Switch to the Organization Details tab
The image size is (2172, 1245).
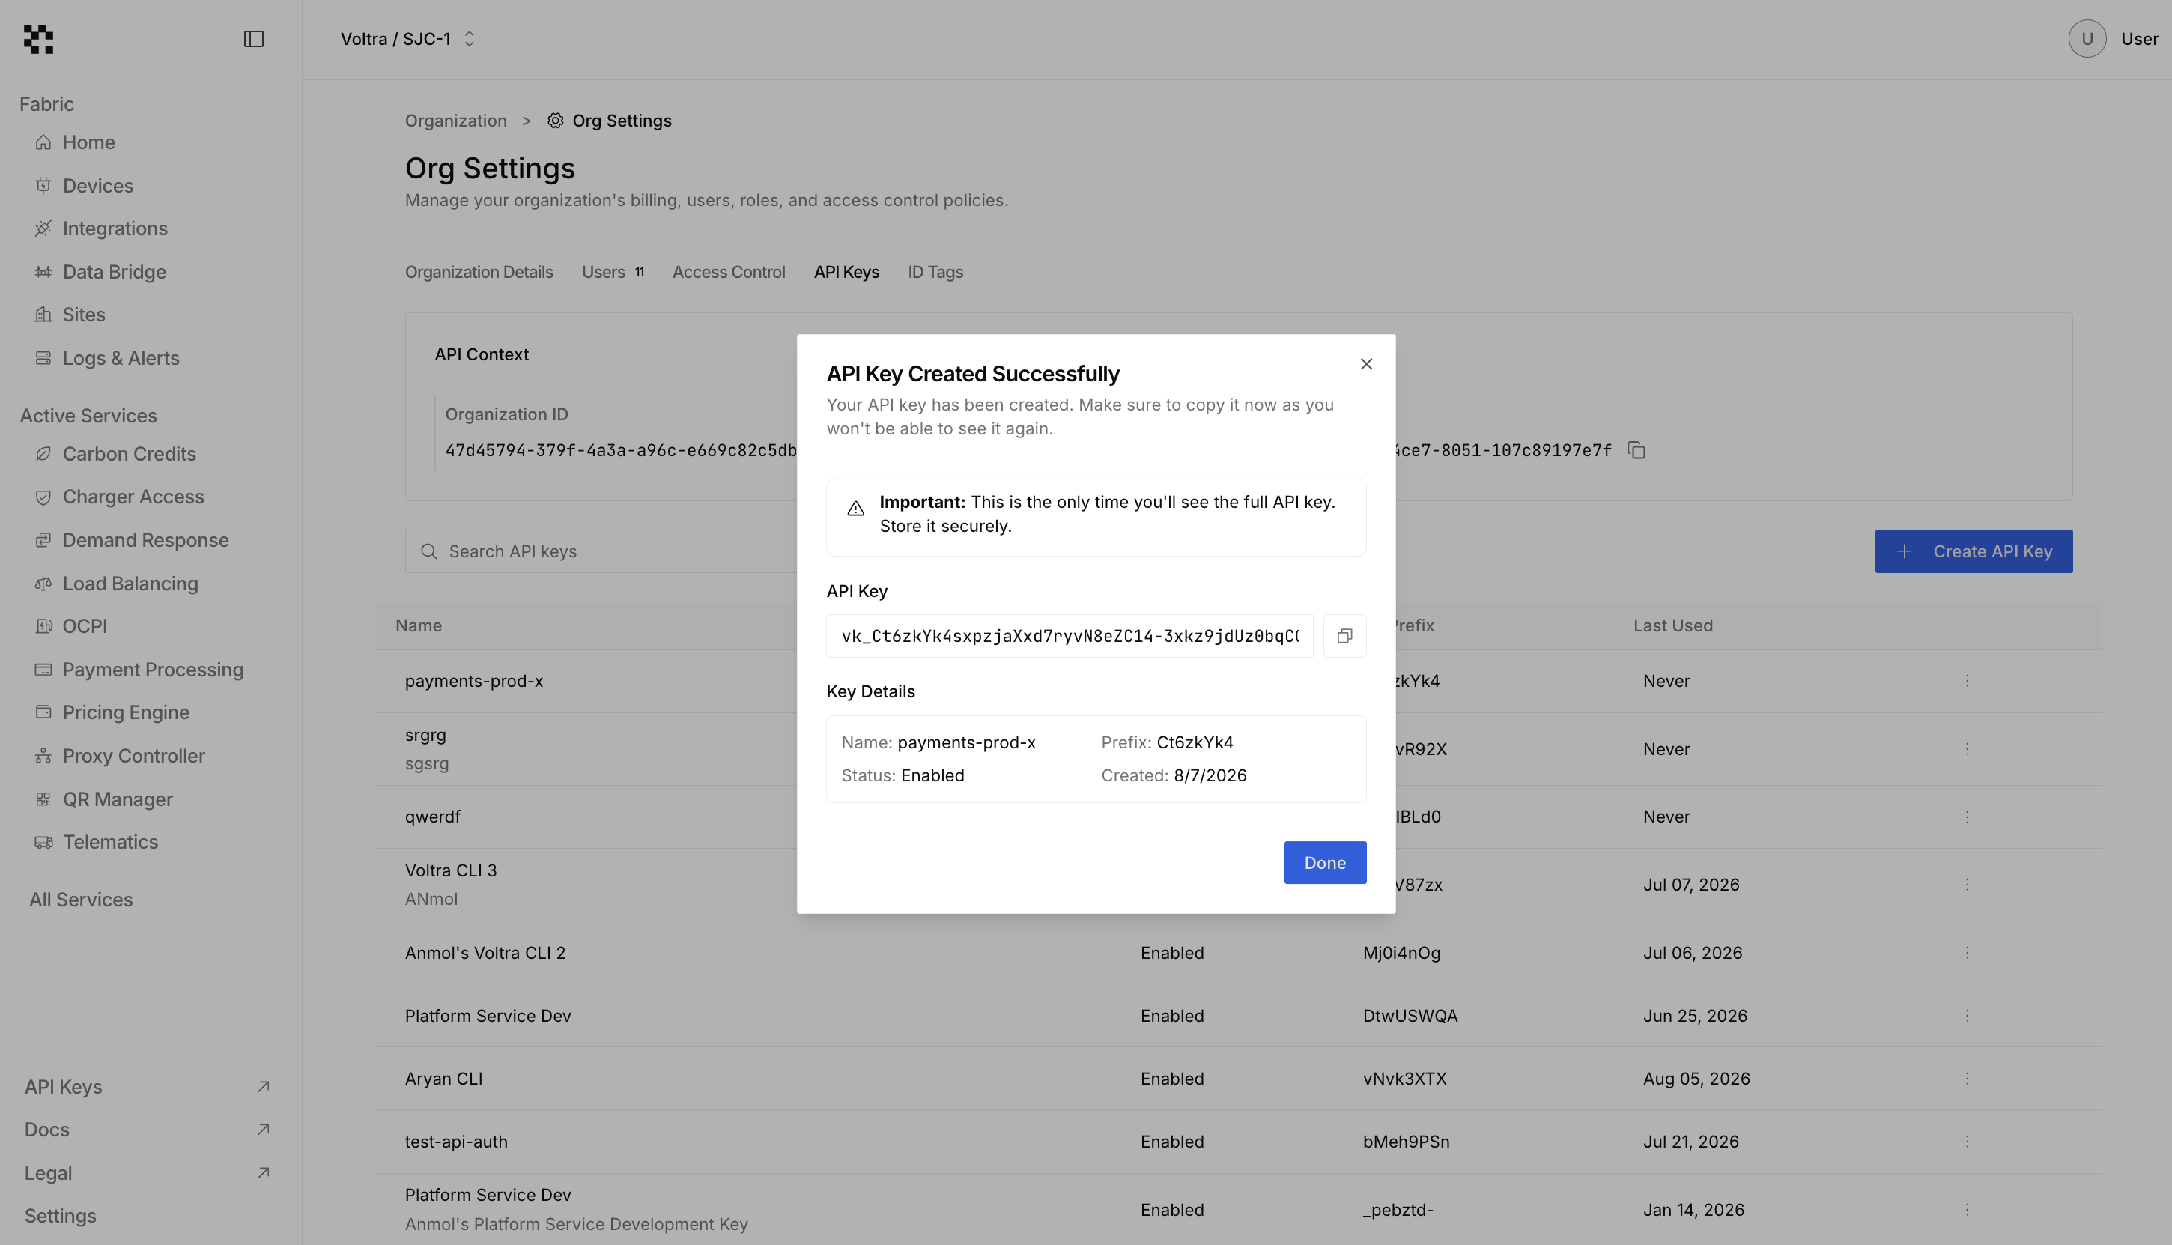point(479,272)
